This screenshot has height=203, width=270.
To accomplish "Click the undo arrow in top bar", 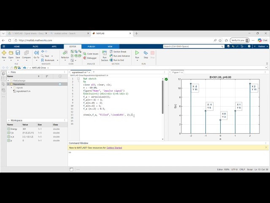I will (233, 47).
